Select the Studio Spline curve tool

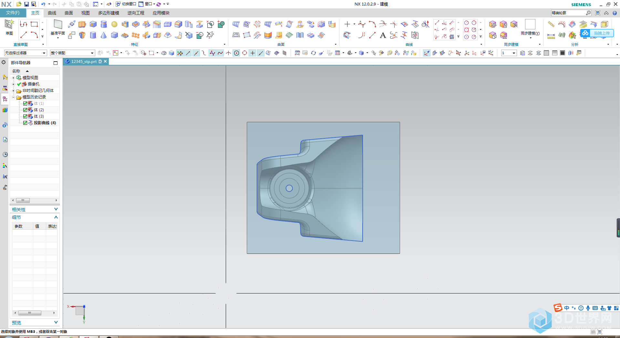[362, 24]
